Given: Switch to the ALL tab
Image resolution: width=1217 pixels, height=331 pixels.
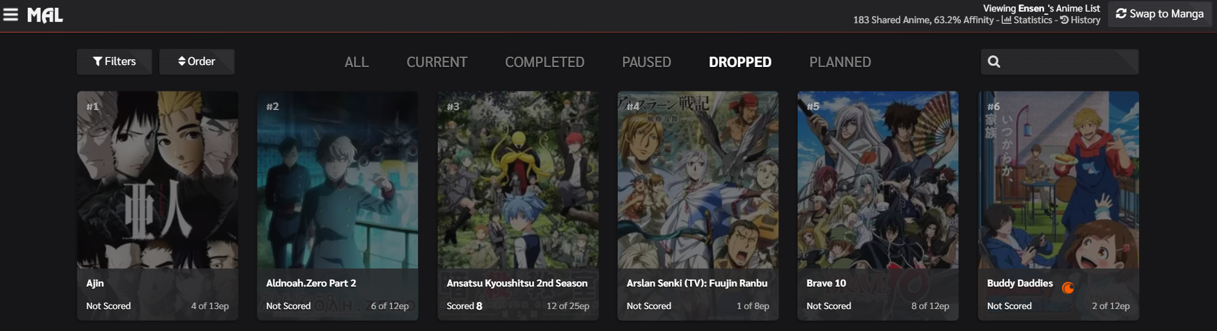Looking at the screenshot, I should [x=357, y=62].
